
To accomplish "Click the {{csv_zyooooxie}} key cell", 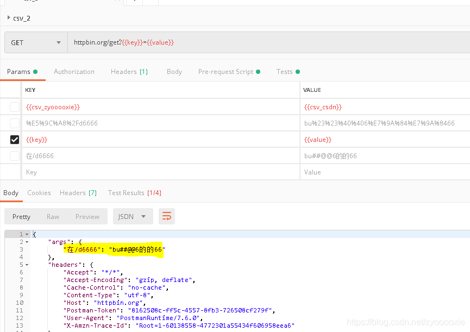I will click(x=161, y=107).
